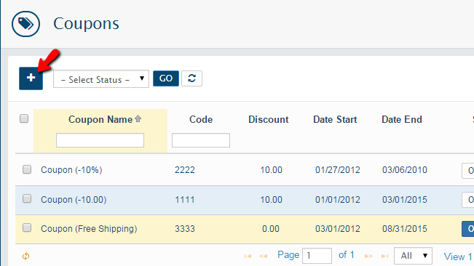Viewport: 474px width, 266px height.
Task: Click the Coupon (-10%) name
Action: click(x=71, y=170)
